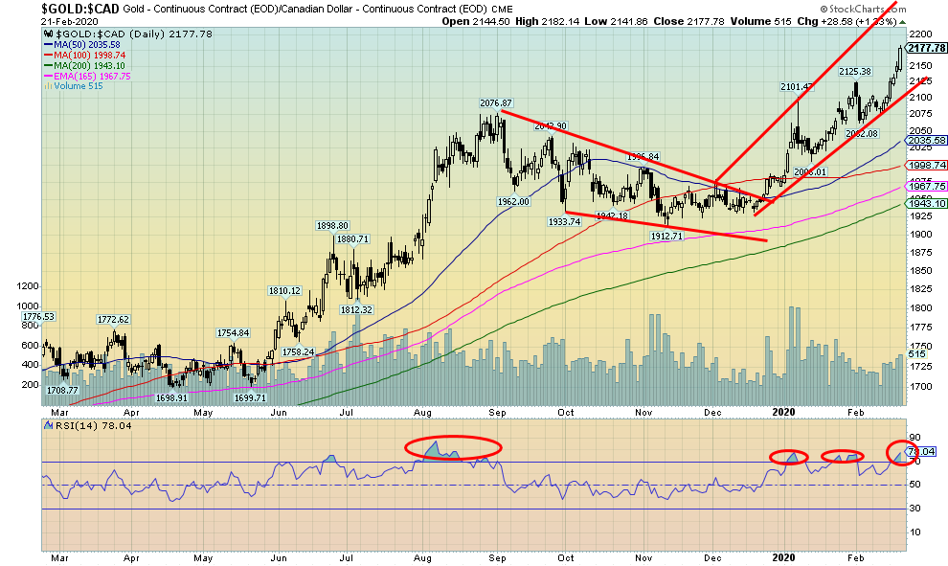Image resolution: width=948 pixels, height=566 pixels.
Task: Click the 2125.38 high price label
Action: (x=853, y=72)
